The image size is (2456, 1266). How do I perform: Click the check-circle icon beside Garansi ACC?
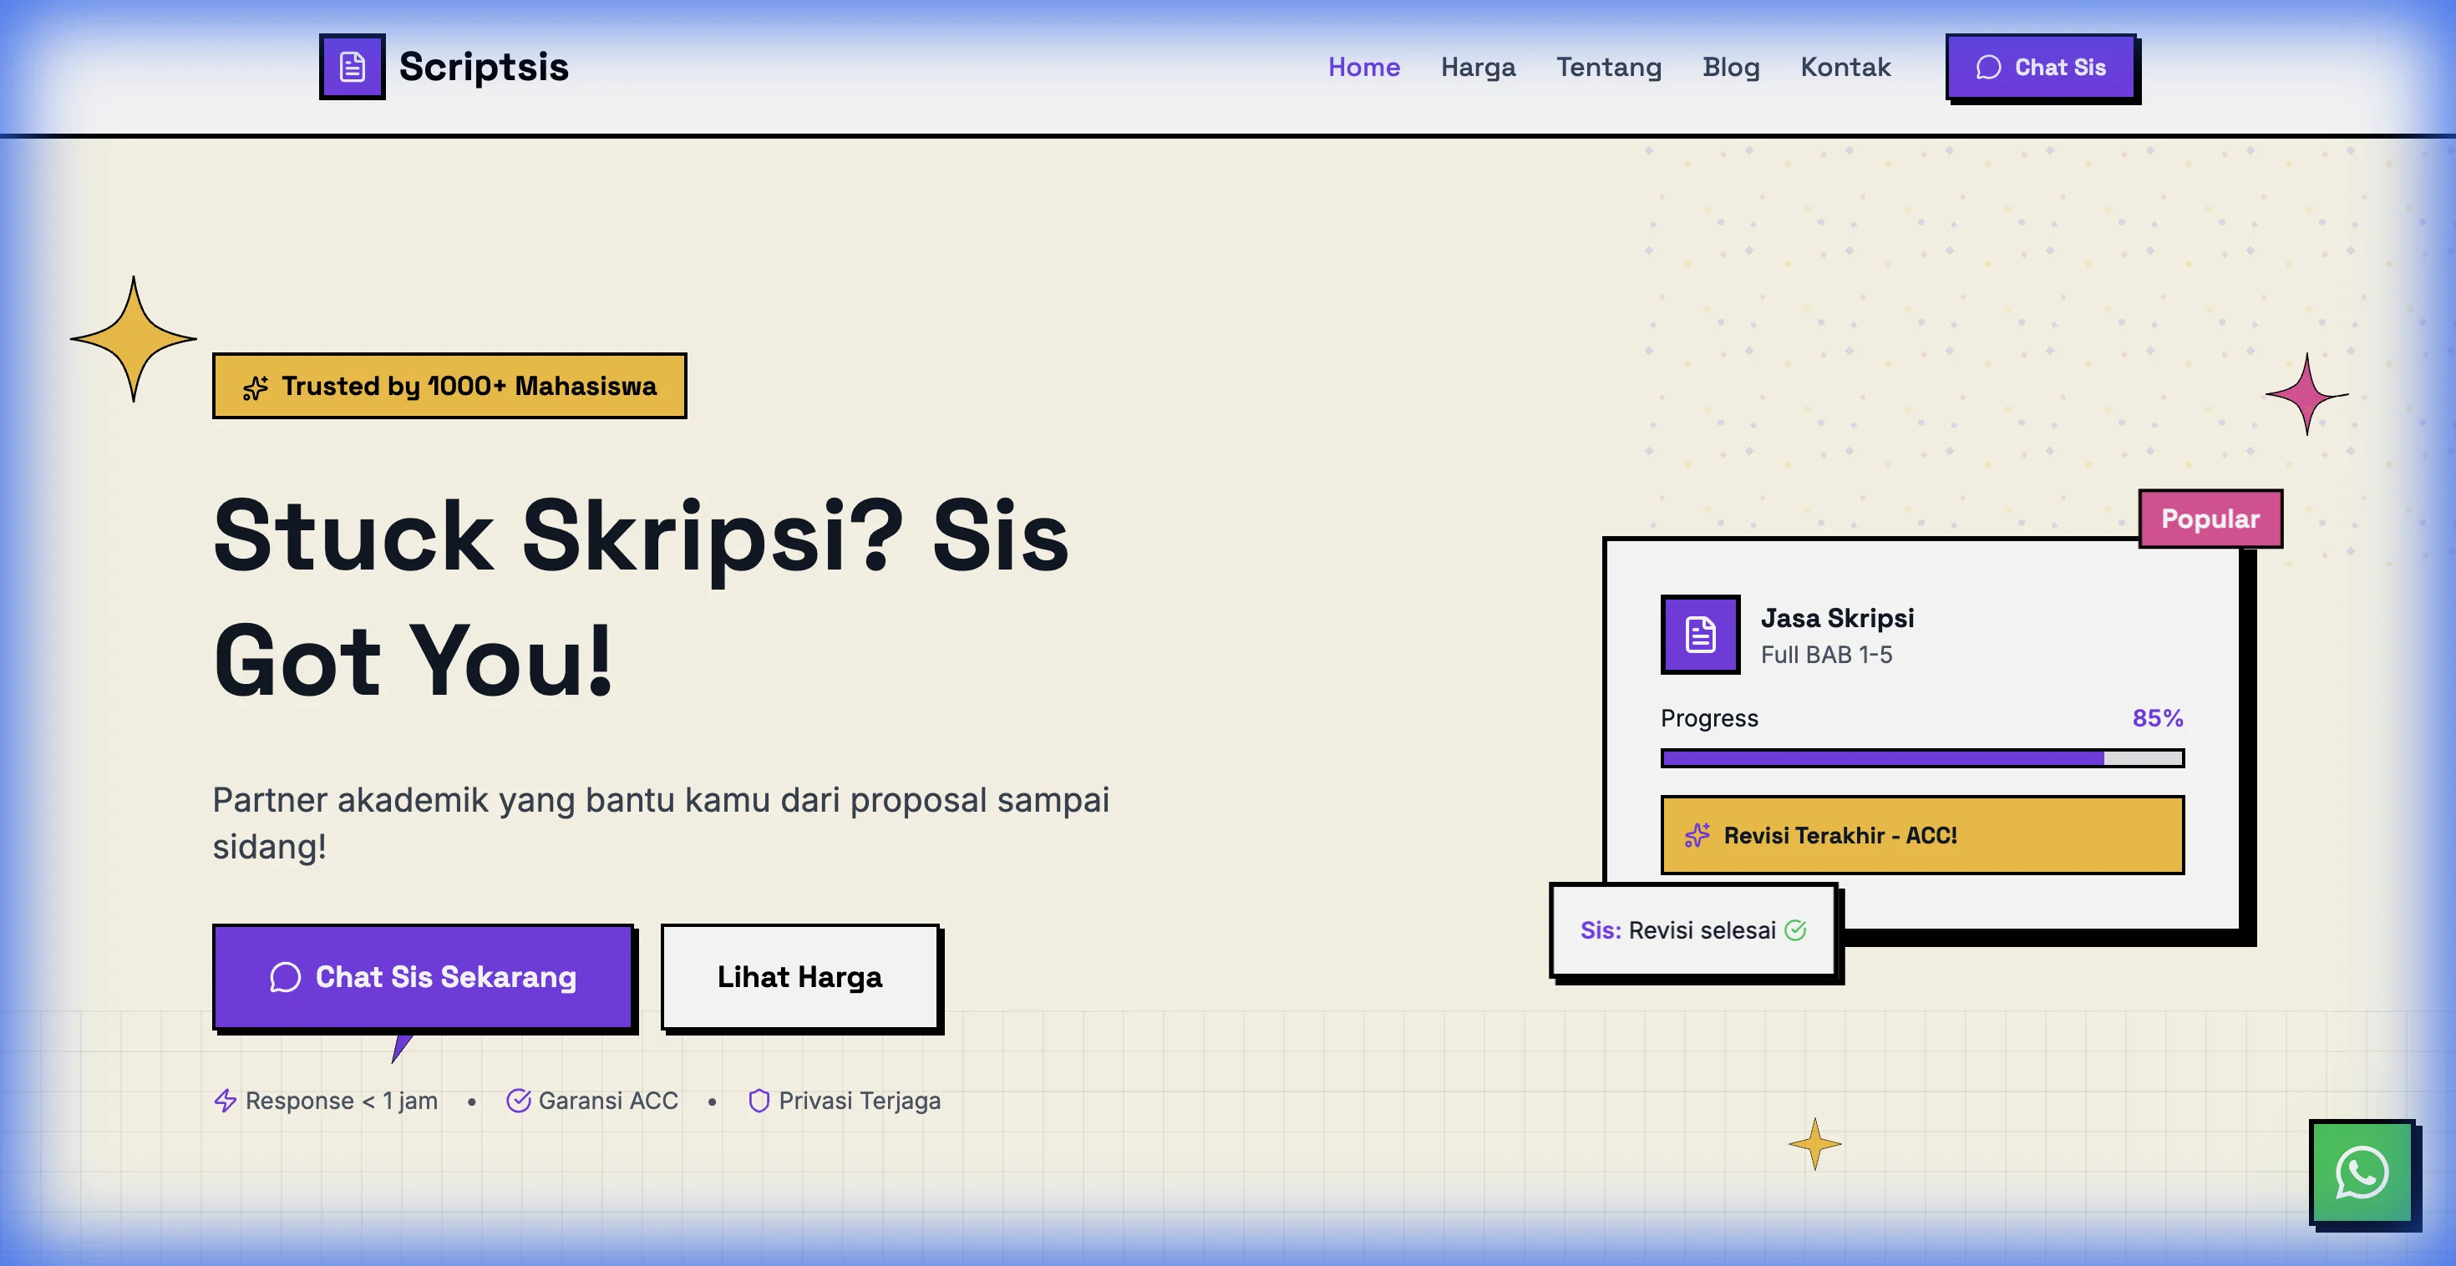tap(520, 1101)
